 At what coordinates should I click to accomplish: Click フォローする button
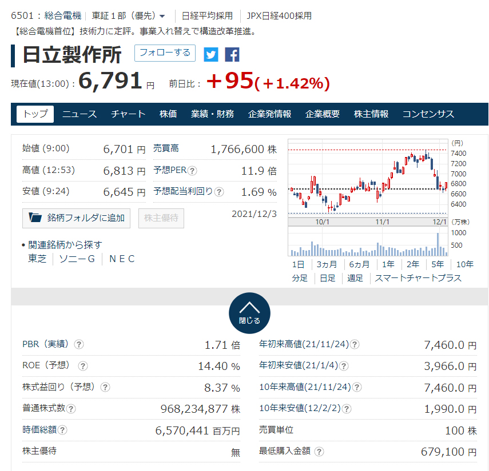coord(165,53)
